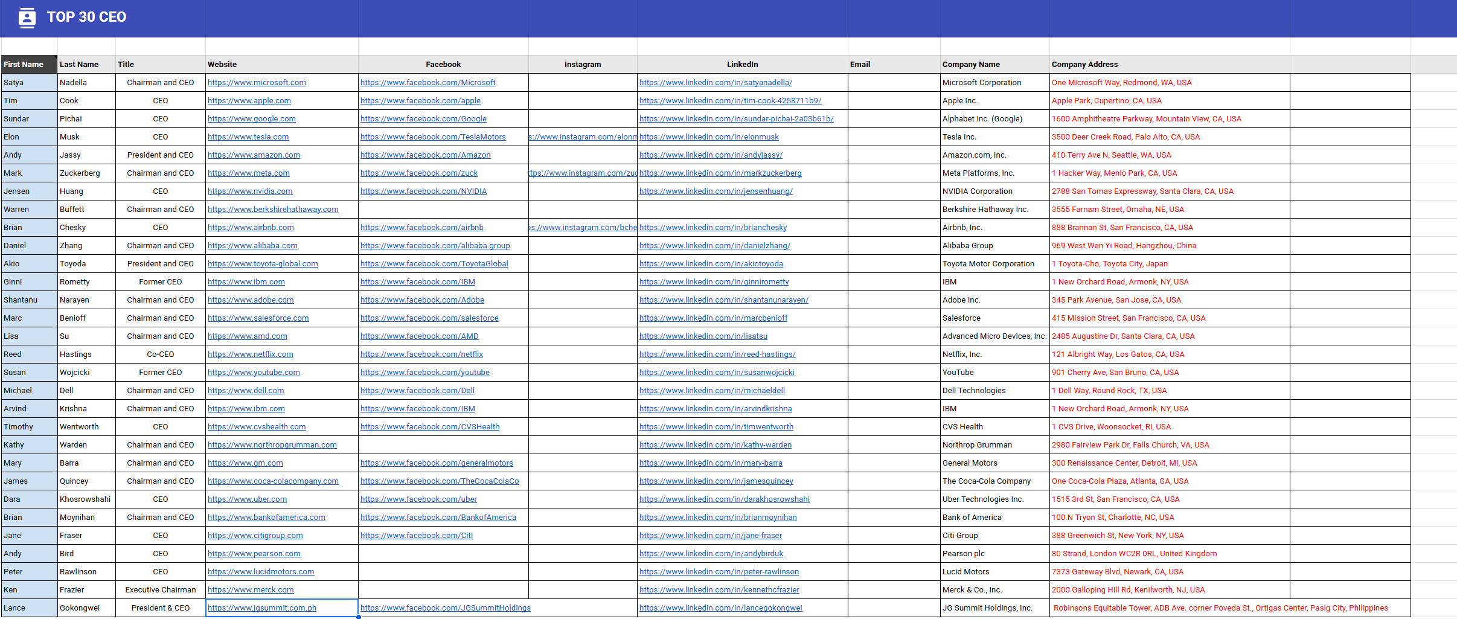
Task: Open the facebook.com/salesforce link
Action: (x=429, y=318)
